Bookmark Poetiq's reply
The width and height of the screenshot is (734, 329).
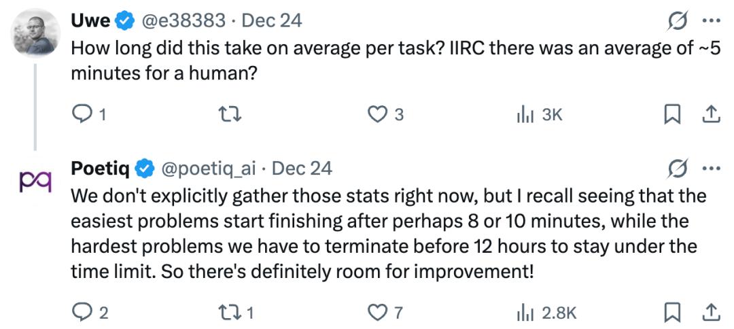point(671,312)
